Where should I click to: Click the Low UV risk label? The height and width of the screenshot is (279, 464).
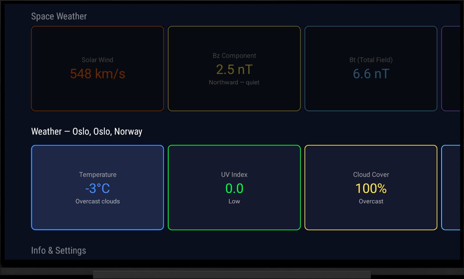234,201
